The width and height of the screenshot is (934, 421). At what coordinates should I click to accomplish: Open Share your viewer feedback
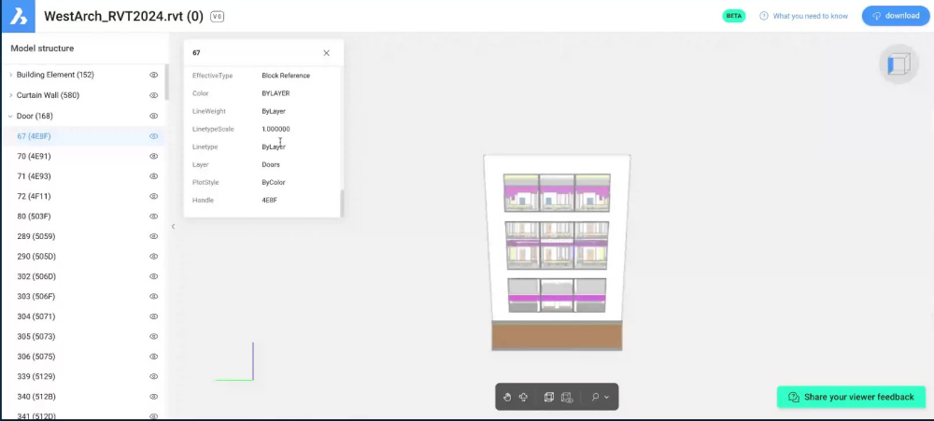tap(851, 397)
